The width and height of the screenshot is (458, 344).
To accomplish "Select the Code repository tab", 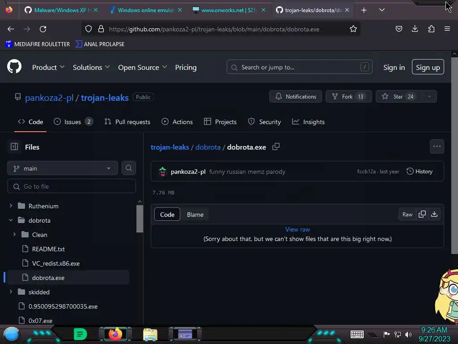I will pyautogui.click(x=30, y=122).
